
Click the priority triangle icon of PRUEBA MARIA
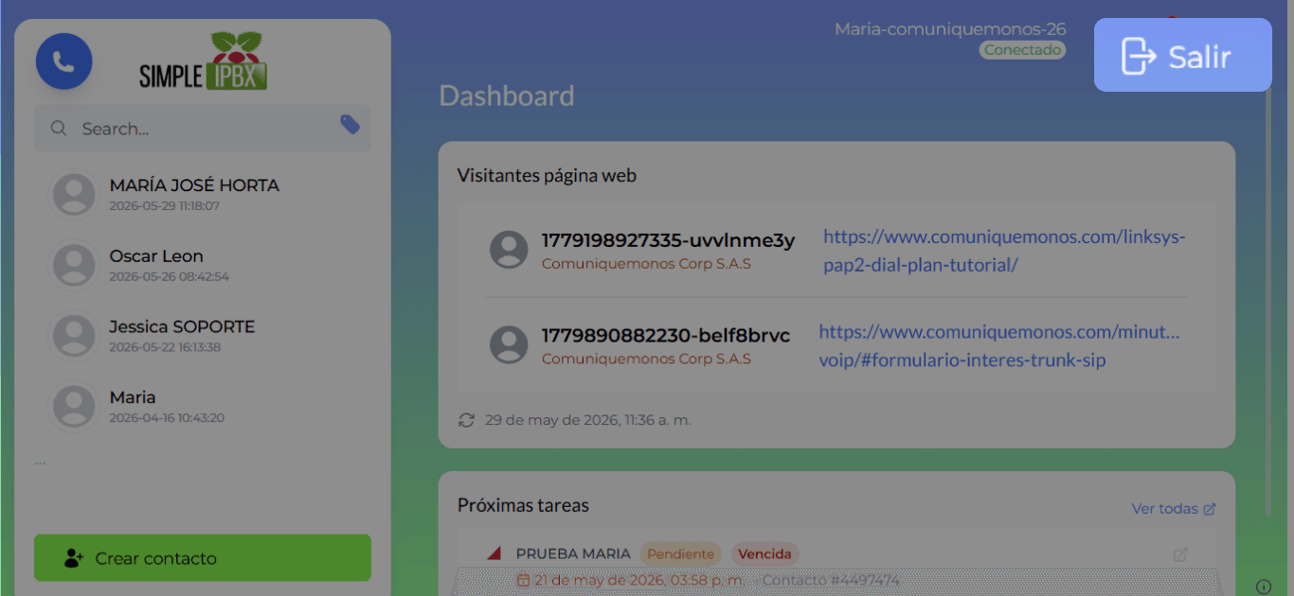tap(494, 553)
